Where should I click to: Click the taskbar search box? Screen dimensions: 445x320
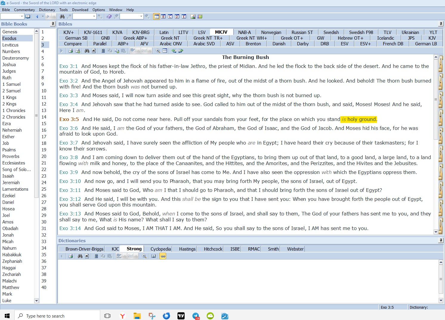click(x=57, y=316)
